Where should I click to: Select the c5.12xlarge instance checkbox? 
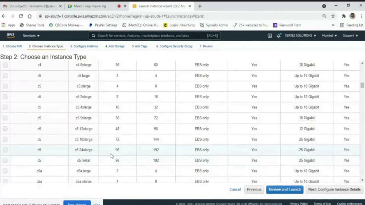pyautogui.click(x=5, y=129)
